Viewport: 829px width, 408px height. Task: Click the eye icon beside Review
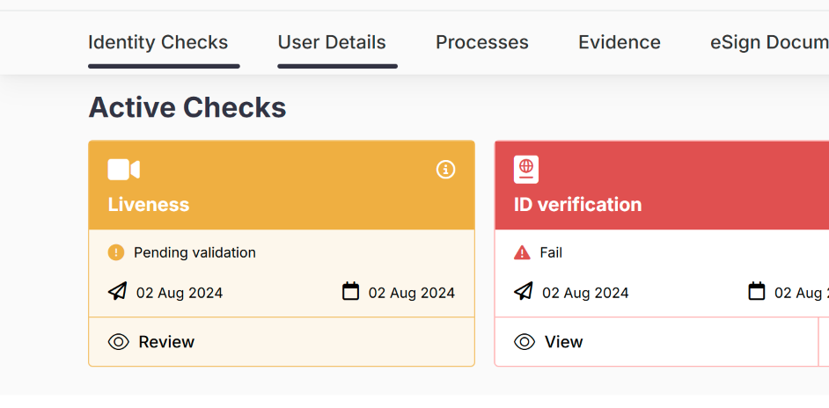pyautogui.click(x=119, y=342)
